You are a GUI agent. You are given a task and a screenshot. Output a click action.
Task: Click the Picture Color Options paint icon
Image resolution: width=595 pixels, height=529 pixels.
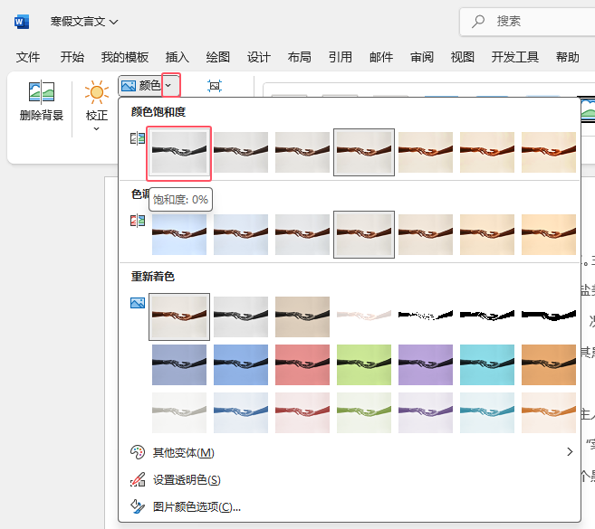[x=138, y=506]
